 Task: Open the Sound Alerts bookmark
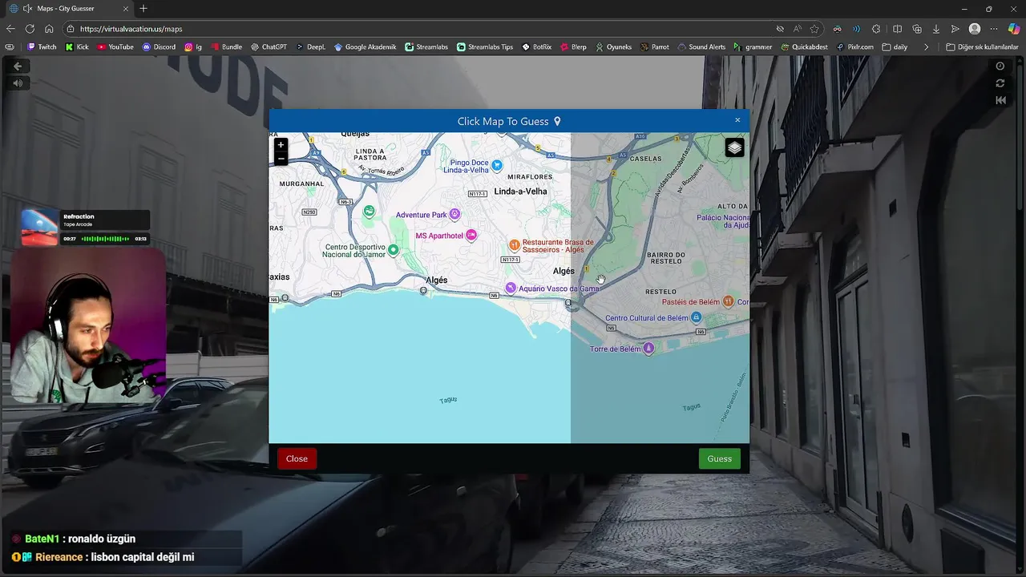(x=701, y=46)
